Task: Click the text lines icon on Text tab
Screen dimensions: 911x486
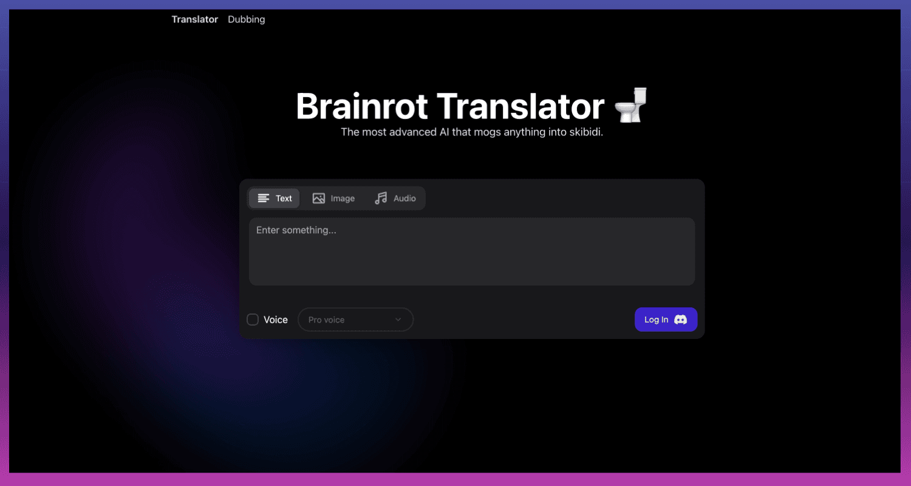Action: (263, 199)
